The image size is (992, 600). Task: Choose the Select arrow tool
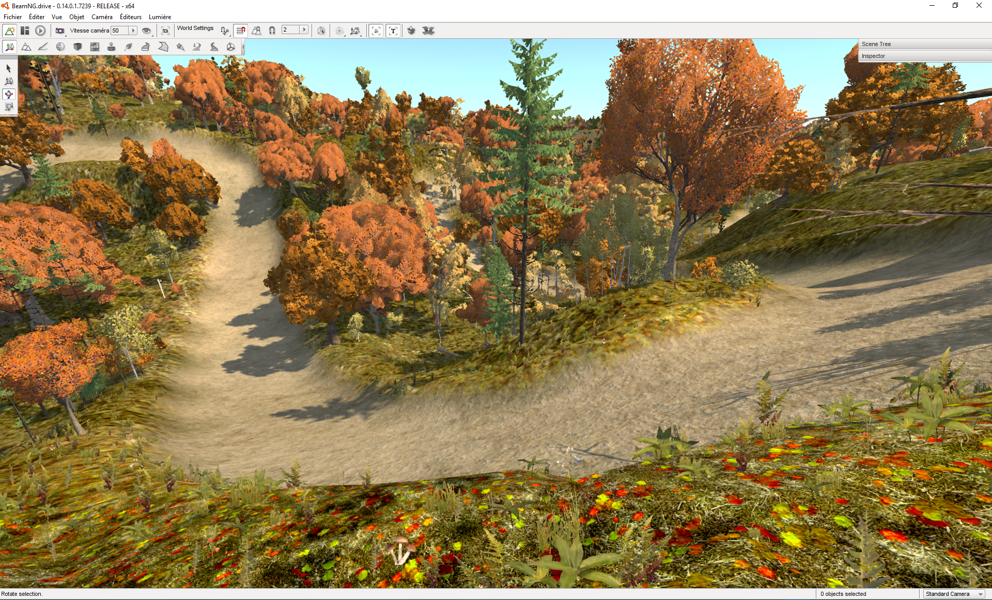coord(9,68)
